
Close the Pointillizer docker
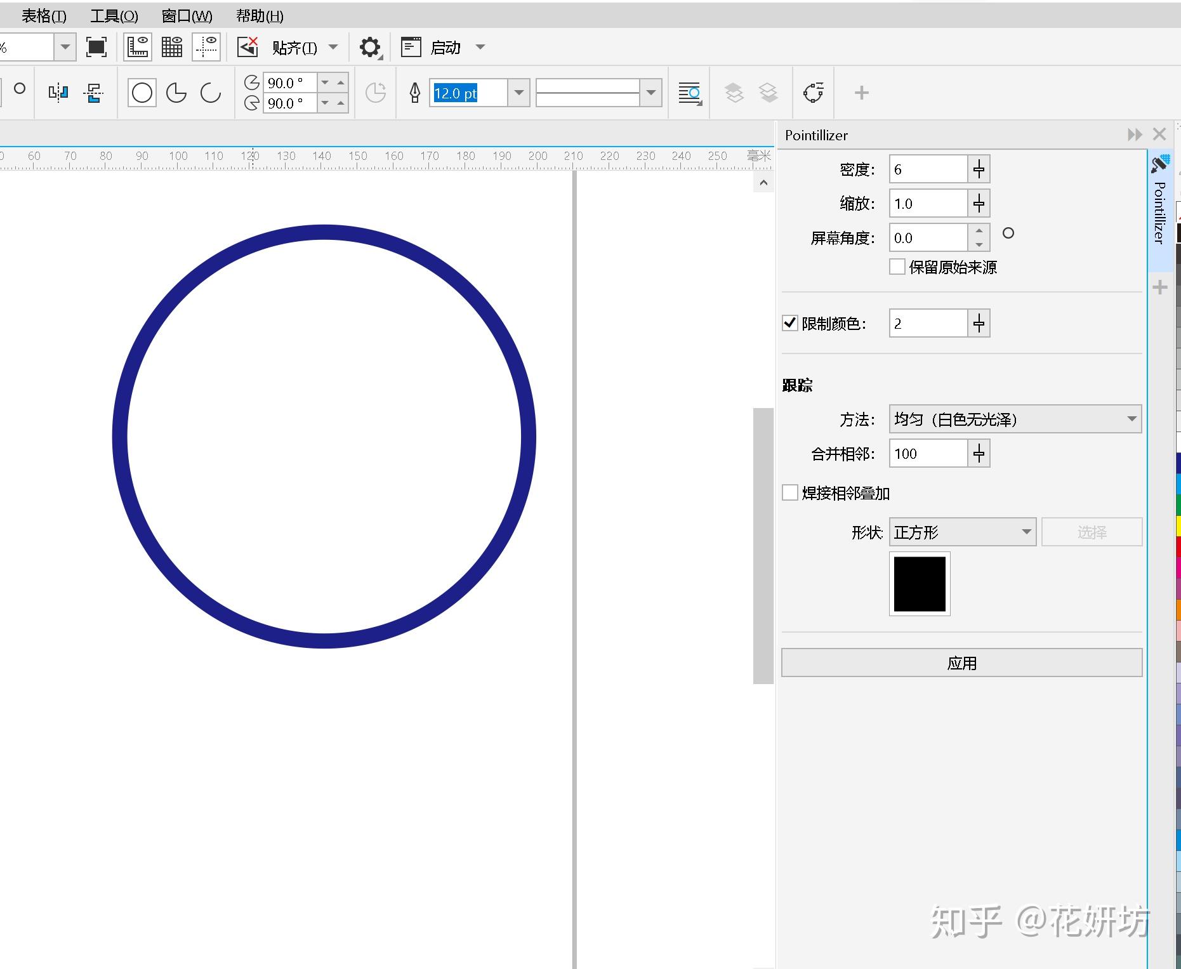(x=1159, y=134)
